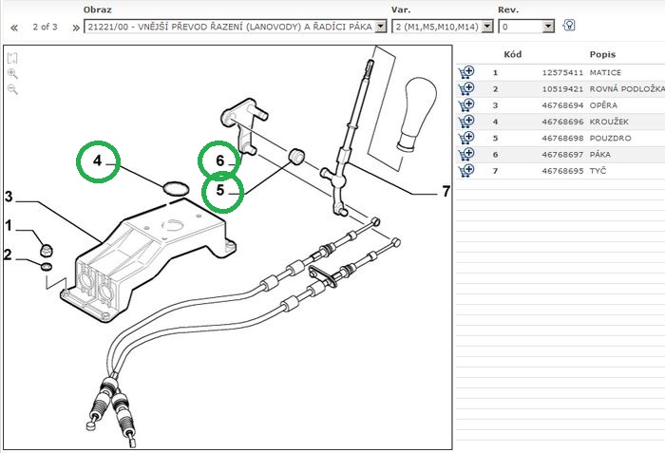Image resolution: width=665 pixels, height=453 pixels.
Task: Add POUZDRO part to cart
Action: click(x=466, y=138)
